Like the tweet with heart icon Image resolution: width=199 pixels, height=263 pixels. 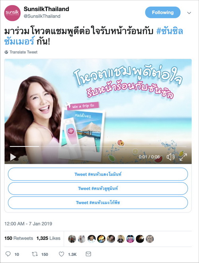tap(61, 254)
